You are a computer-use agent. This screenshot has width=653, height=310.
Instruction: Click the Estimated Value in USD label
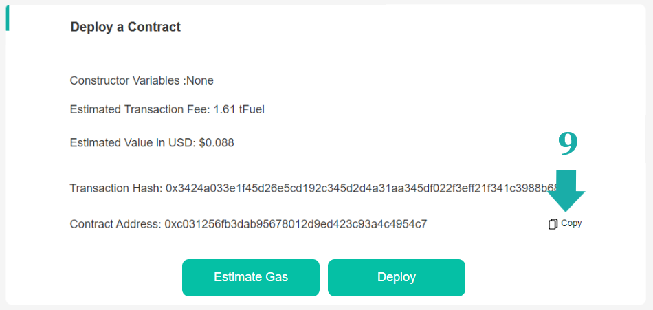pos(133,143)
